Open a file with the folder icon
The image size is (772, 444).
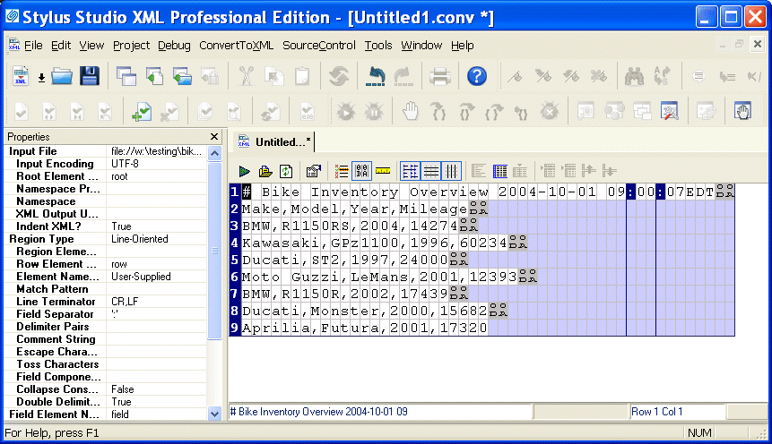pyautogui.click(x=62, y=77)
